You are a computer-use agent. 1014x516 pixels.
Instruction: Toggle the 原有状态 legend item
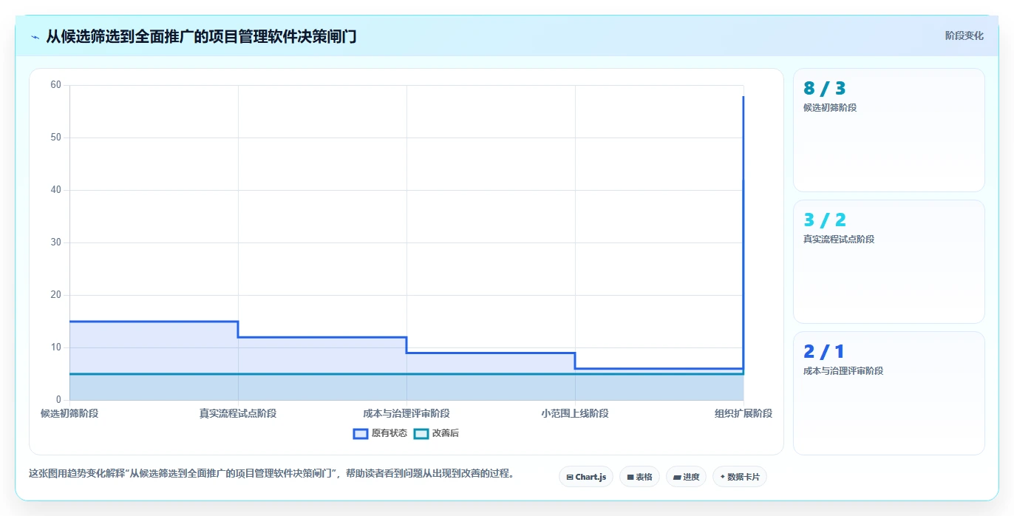(380, 433)
